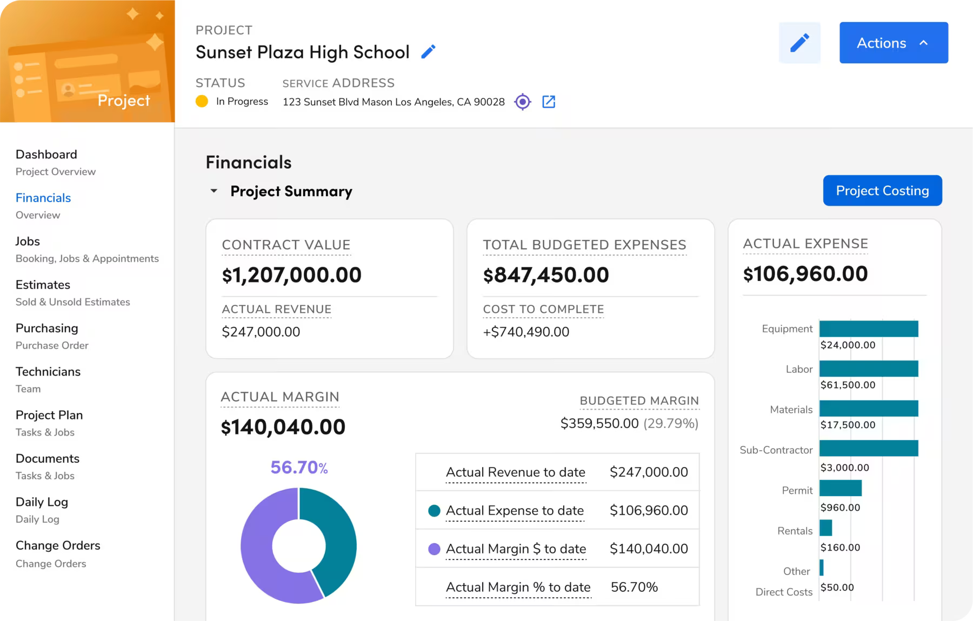Open Estimates section in sidebar
This screenshot has width=973, height=621.
[43, 285]
